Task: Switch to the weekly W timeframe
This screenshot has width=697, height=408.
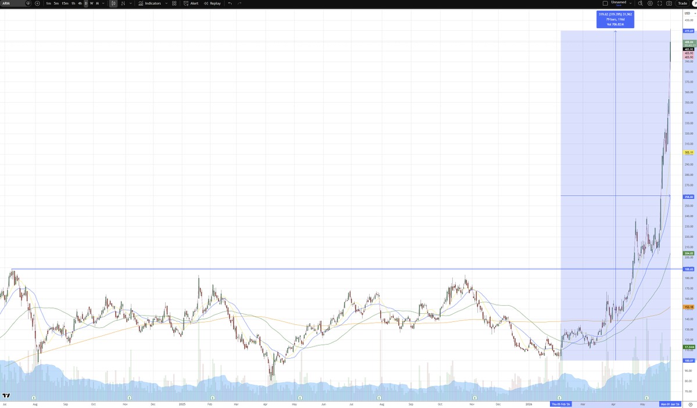Action: [x=92, y=3]
